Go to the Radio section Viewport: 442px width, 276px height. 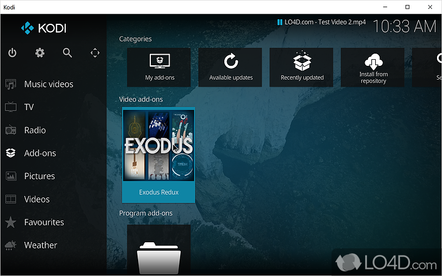click(x=35, y=130)
